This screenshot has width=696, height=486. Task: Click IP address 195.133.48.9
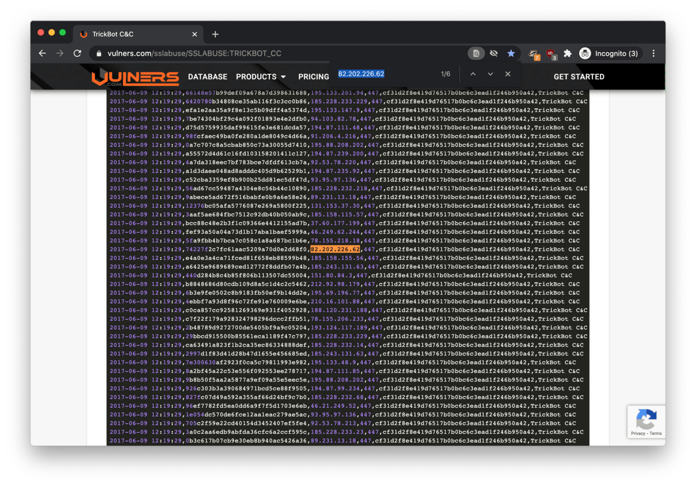coord(333,363)
